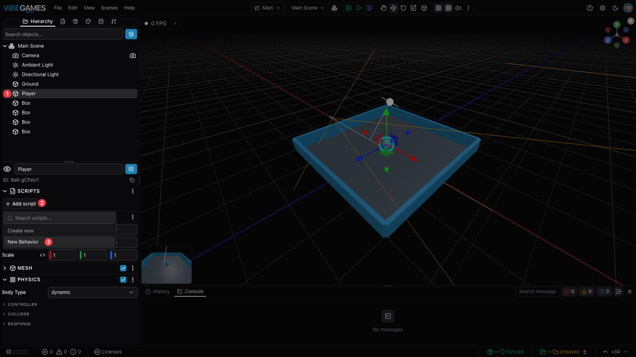Click the camera preview thumbnail
Viewport: 636px width, 357px height.
point(167,265)
